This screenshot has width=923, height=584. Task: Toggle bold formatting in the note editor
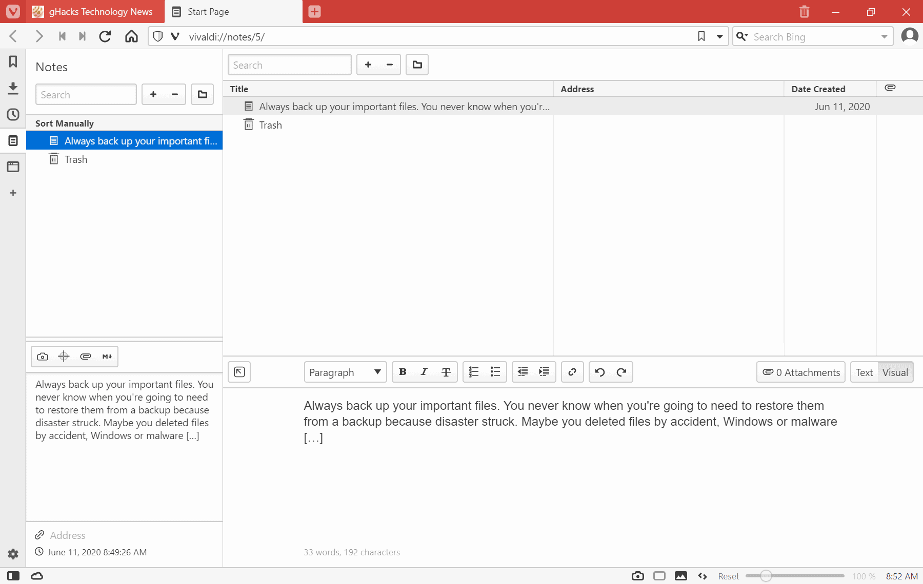[x=403, y=372]
